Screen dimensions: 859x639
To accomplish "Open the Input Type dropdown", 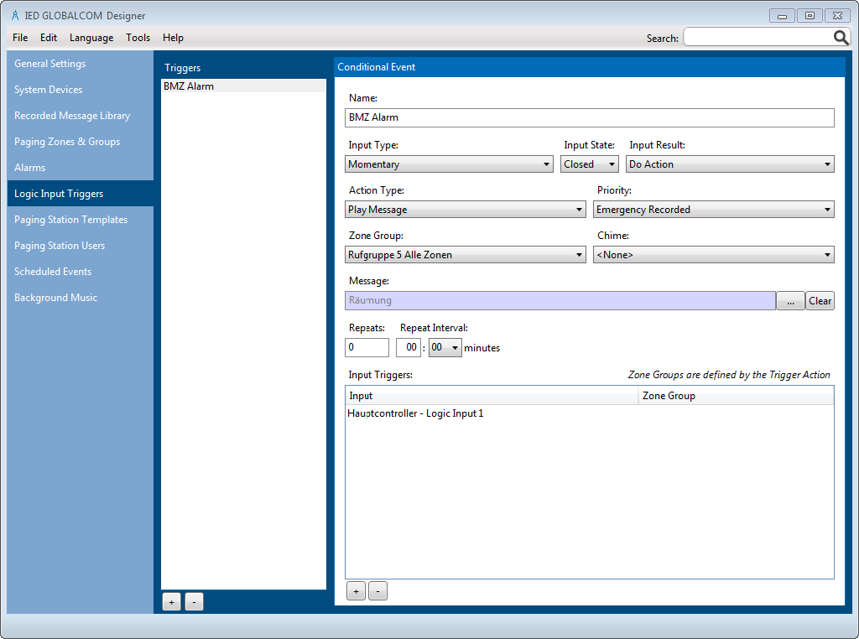I will click(449, 164).
